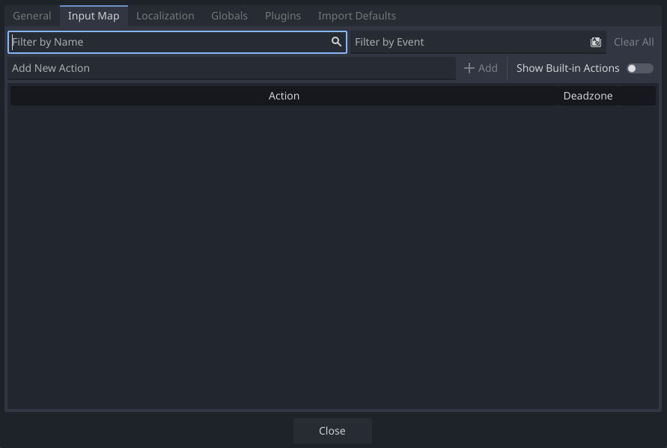Click the Clear All button

633,42
